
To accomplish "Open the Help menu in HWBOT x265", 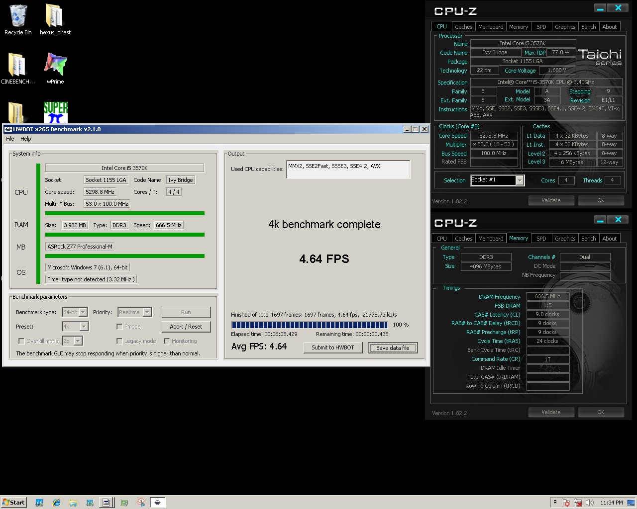I will (25, 139).
